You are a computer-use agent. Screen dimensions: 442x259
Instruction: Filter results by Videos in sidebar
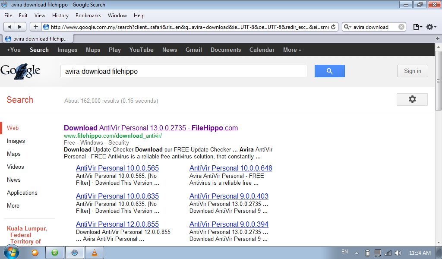click(16, 167)
